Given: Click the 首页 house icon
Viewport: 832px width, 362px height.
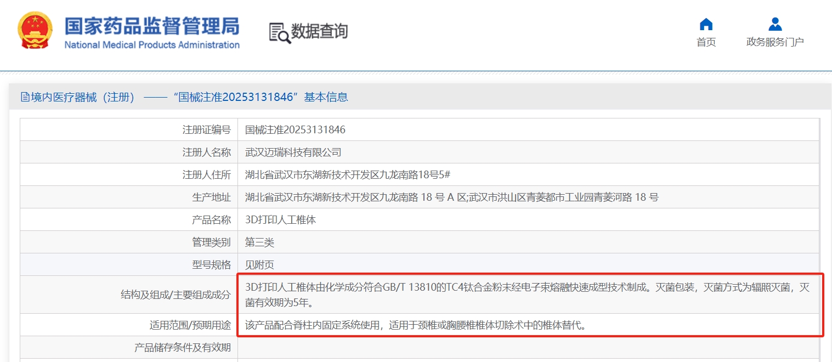Looking at the screenshot, I should (x=706, y=25).
